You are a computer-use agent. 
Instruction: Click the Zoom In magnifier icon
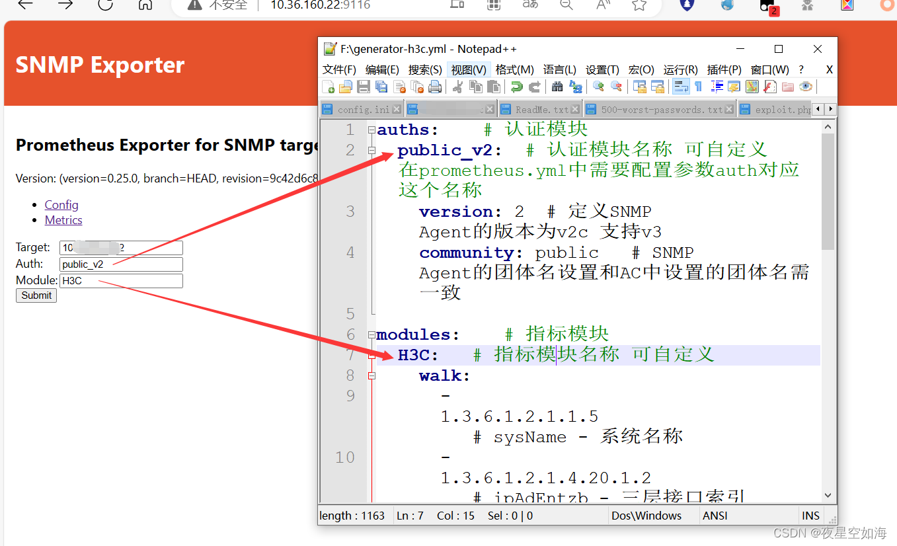(x=598, y=87)
